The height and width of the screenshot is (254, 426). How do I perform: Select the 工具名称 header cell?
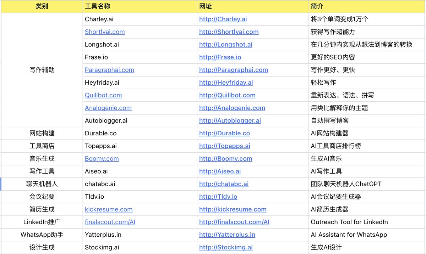[x=140, y=6]
